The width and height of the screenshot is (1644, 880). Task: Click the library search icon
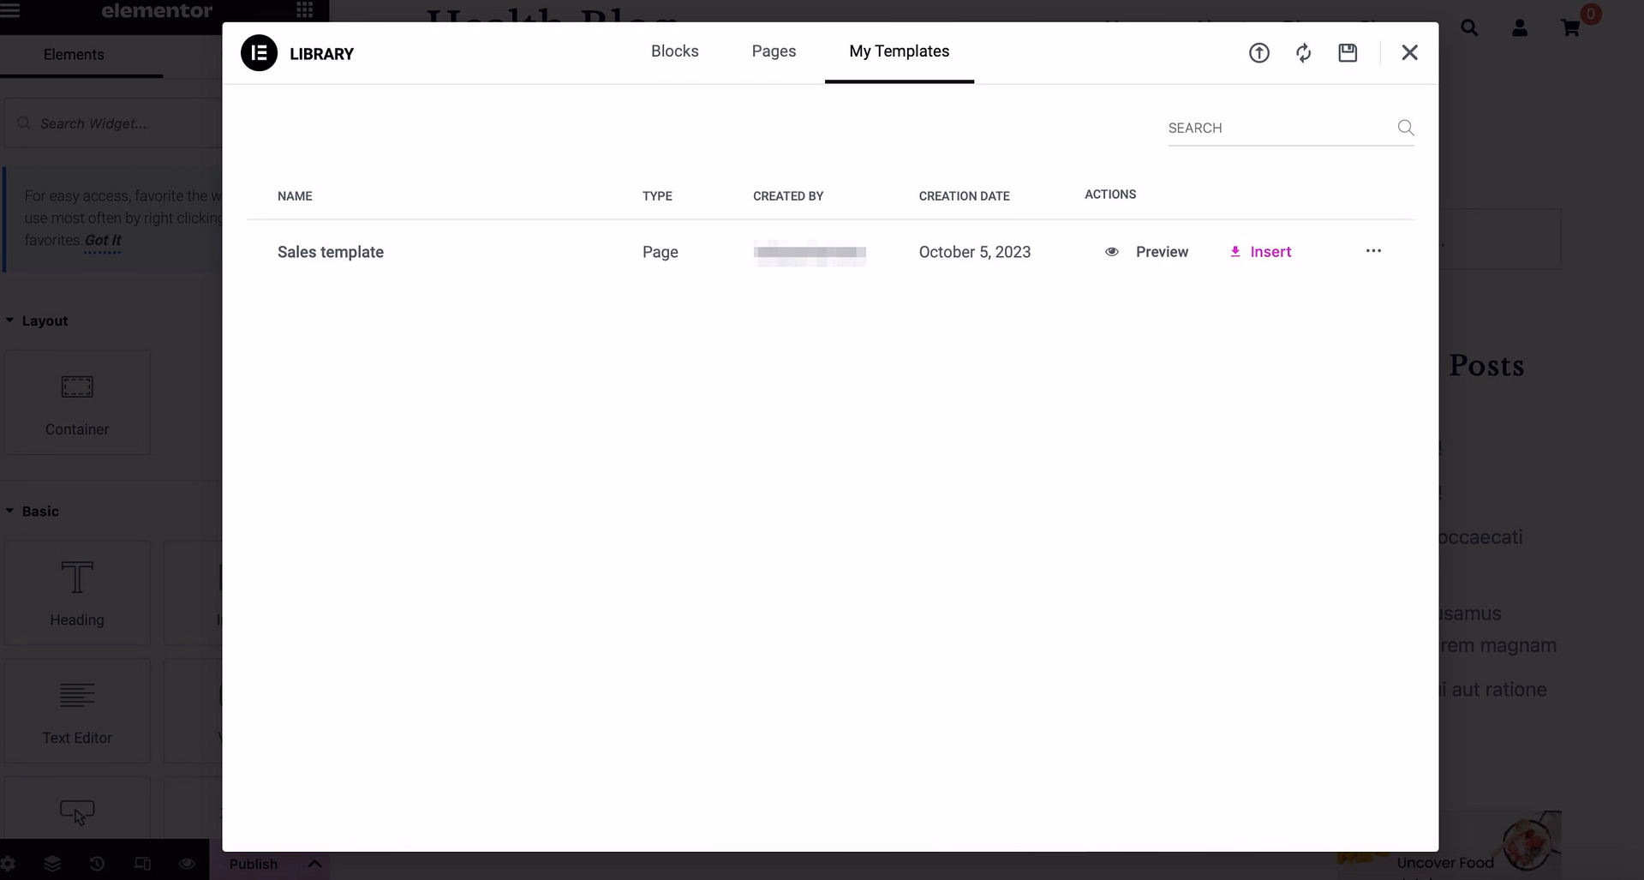click(1406, 128)
